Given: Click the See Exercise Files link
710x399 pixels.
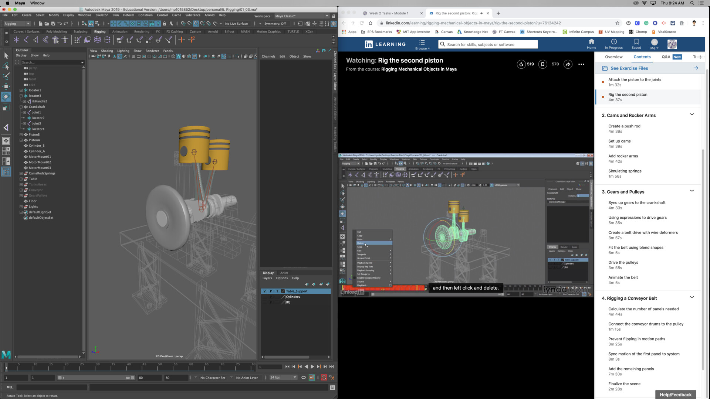Looking at the screenshot, I should click(629, 68).
